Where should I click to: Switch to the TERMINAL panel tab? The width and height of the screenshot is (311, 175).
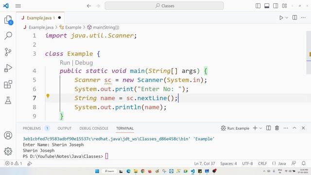(125, 128)
